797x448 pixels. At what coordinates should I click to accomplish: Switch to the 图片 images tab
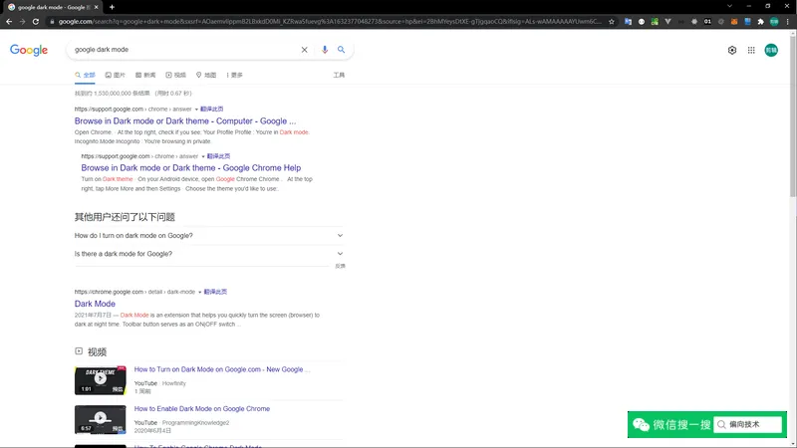(x=116, y=76)
